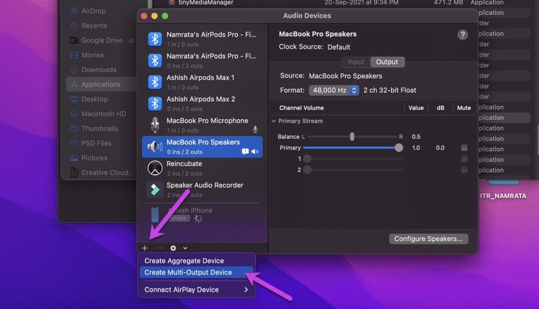Click the 2 ch 32-bit Float text
This screenshot has height=309, width=539.
tap(390, 90)
